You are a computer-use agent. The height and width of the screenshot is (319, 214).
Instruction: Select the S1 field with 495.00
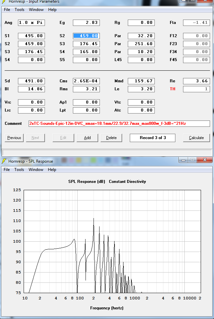[x=31, y=36]
